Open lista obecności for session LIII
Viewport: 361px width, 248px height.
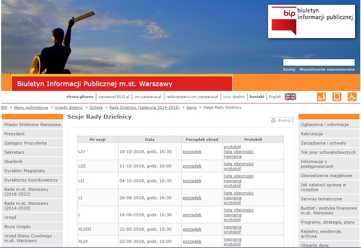tap(238, 164)
